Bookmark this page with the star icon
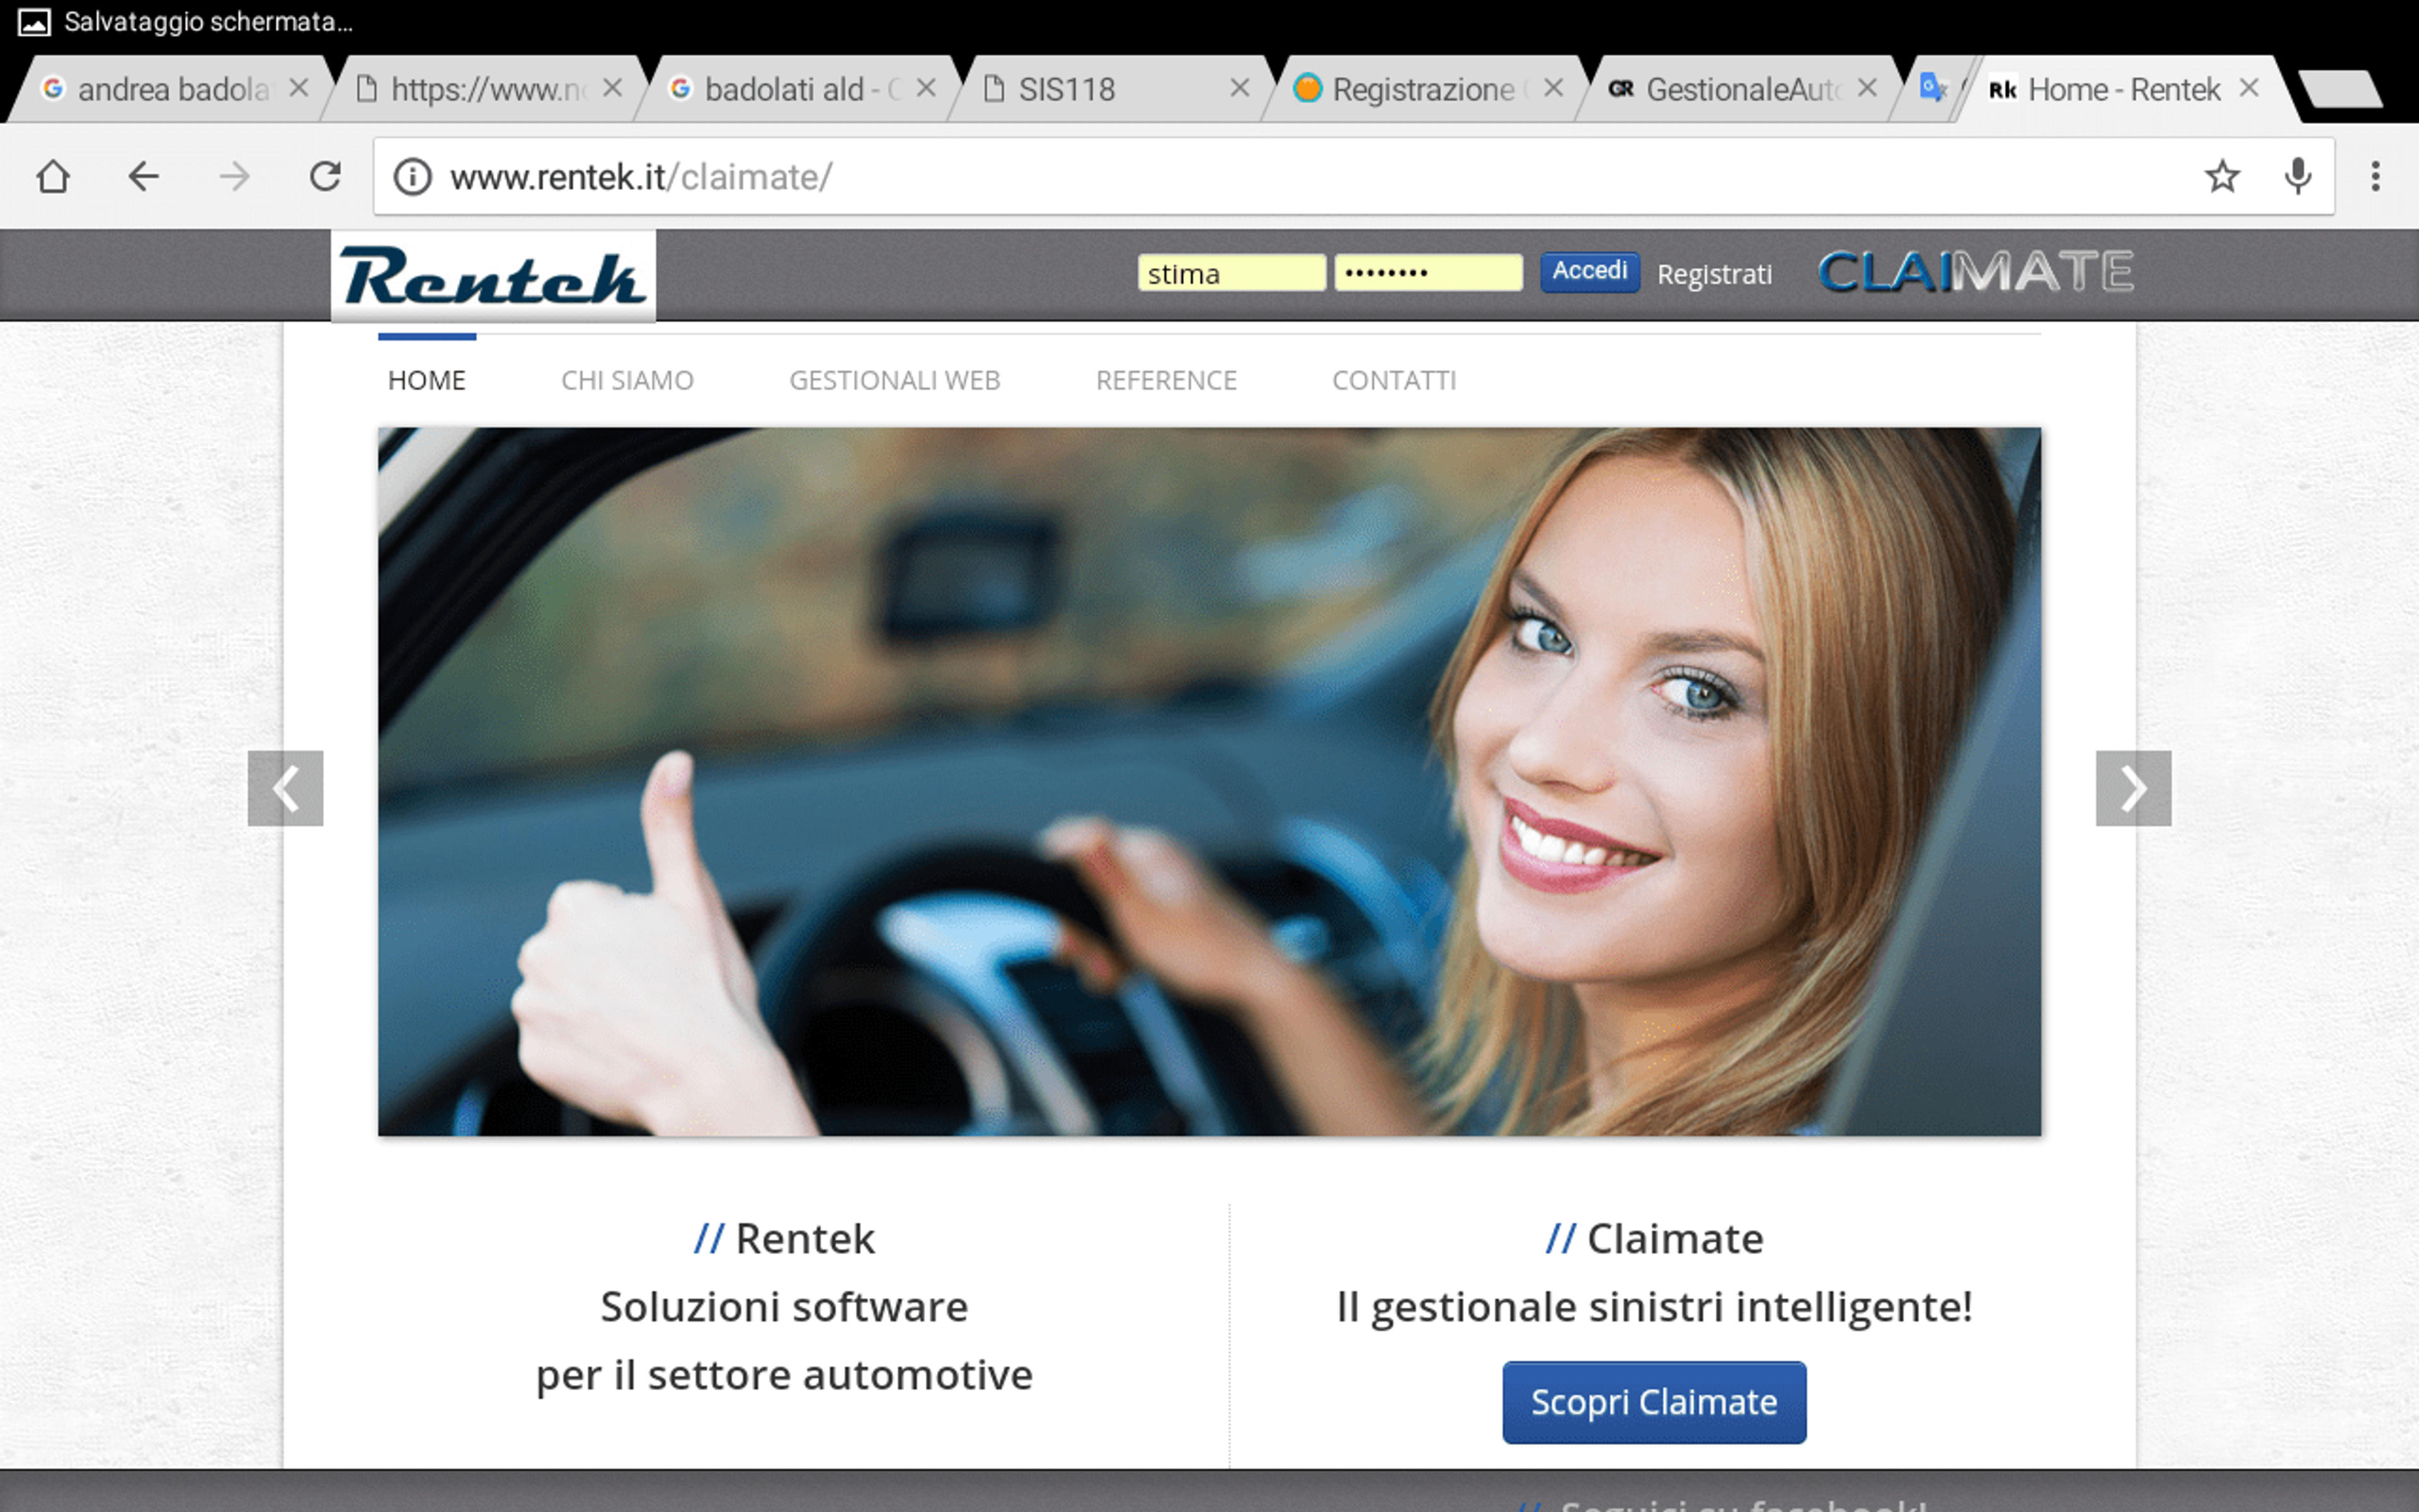 click(2221, 177)
